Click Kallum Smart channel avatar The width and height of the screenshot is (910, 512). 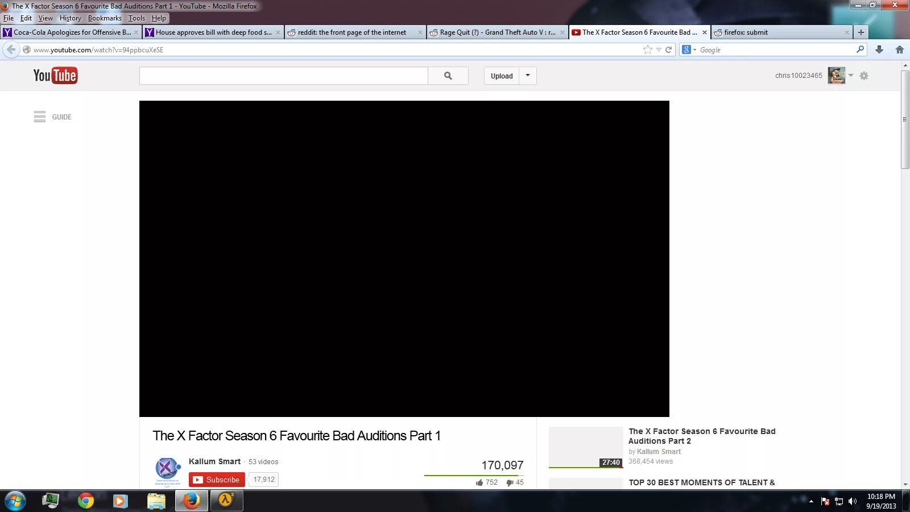pyautogui.click(x=168, y=472)
